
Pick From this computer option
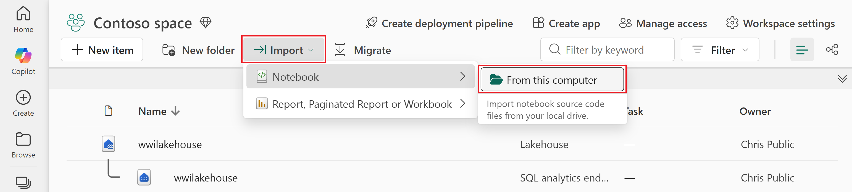coord(552,80)
